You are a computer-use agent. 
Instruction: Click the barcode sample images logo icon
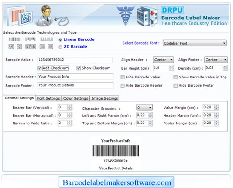[x=20, y=16]
